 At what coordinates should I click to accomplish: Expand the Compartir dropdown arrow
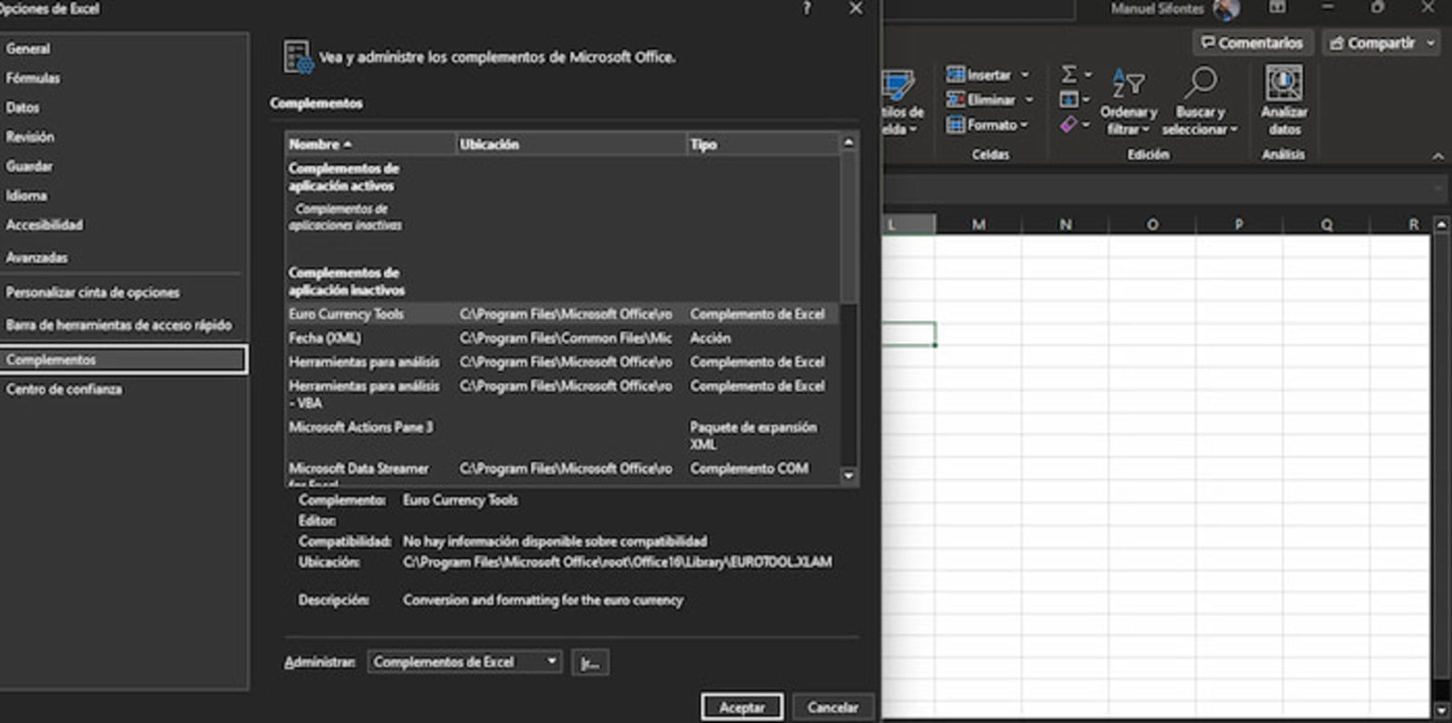tap(1430, 43)
